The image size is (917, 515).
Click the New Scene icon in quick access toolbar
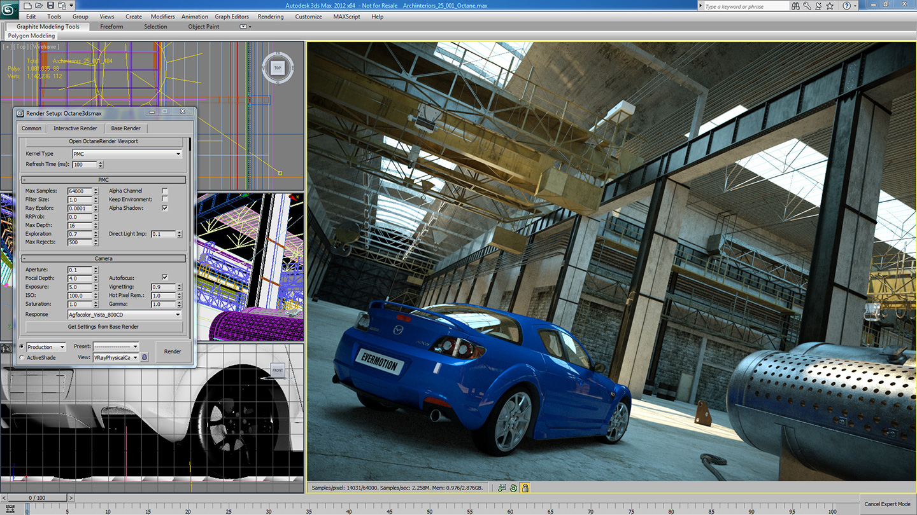click(x=29, y=6)
